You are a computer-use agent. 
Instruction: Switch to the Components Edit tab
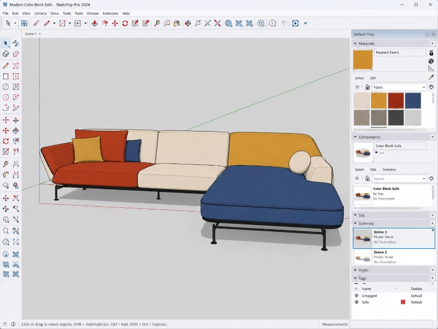pos(373,169)
